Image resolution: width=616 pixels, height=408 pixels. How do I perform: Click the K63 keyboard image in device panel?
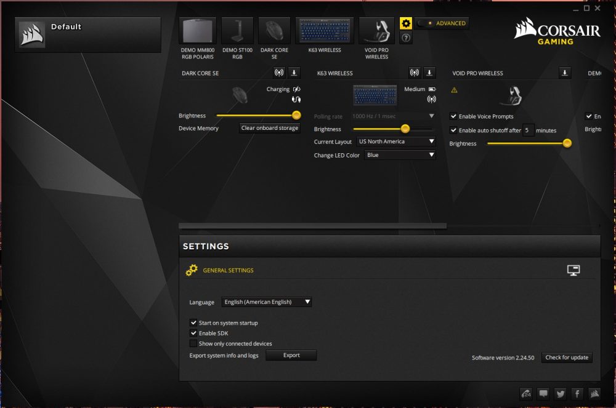(x=375, y=95)
